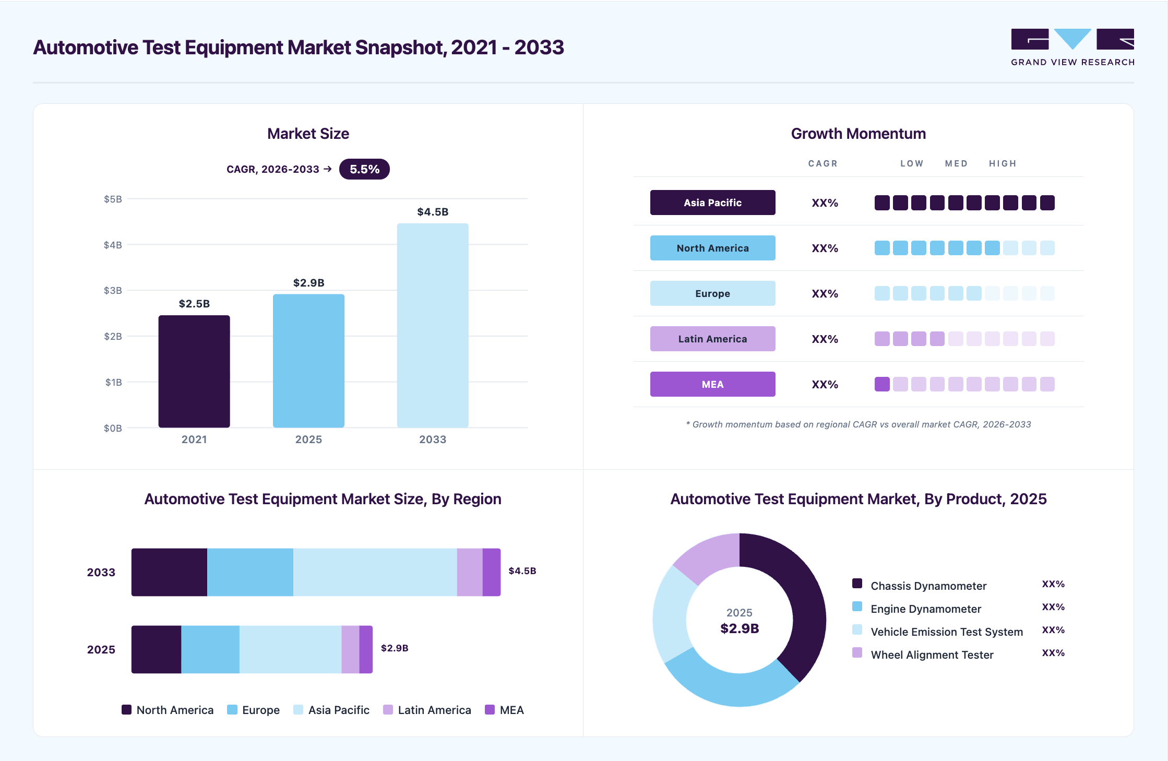This screenshot has width=1168, height=761.
Task: Click the Europe segment of 2033 bar
Action: point(250,572)
